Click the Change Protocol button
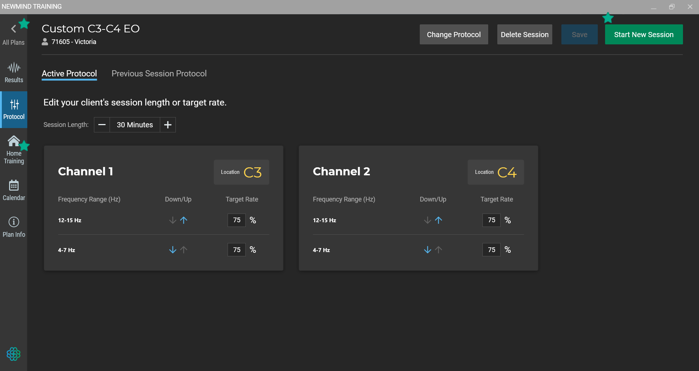The height and width of the screenshot is (371, 699). [x=454, y=35]
